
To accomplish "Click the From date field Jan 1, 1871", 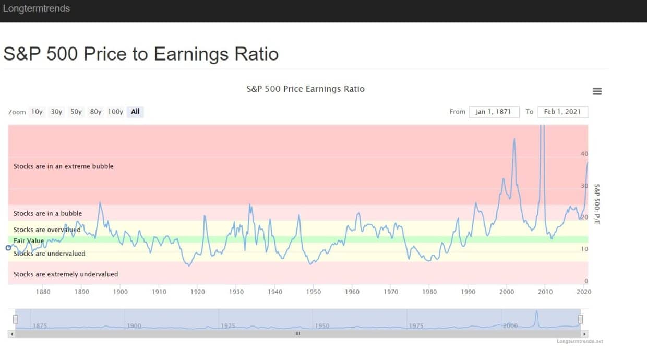I will tap(494, 112).
